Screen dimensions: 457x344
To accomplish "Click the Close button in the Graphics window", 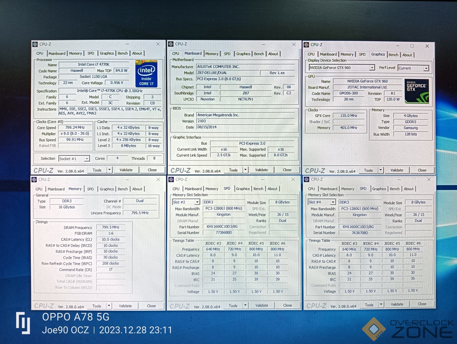I will click(422, 170).
